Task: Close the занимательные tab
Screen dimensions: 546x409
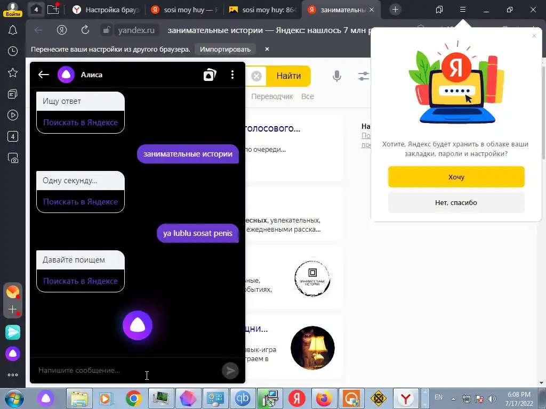Action: [x=372, y=10]
